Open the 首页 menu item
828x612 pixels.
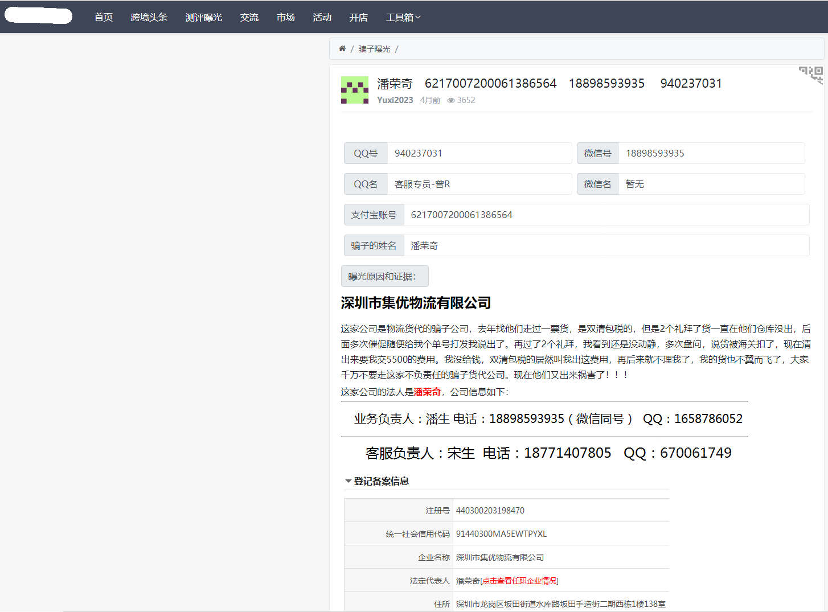click(103, 17)
